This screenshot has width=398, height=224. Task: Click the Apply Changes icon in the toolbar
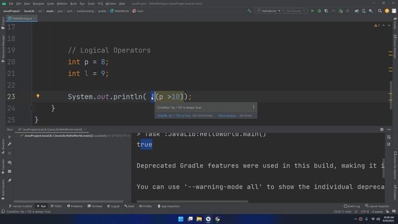click(341, 11)
